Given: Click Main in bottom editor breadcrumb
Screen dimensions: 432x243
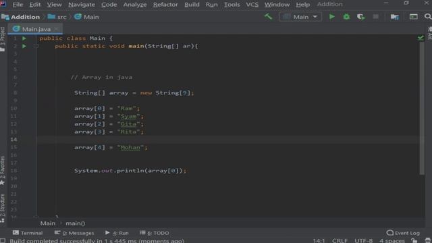Looking at the screenshot, I should (48, 223).
